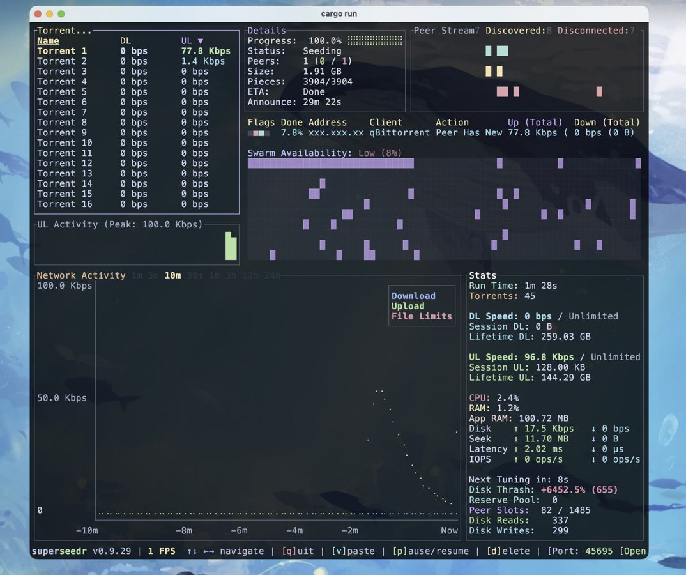Click the Seeding status value
Viewport: 686px width, 575px height.
coord(322,50)
